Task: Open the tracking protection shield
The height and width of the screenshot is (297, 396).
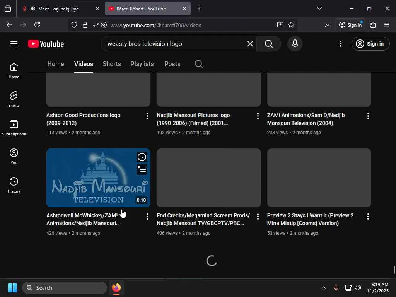Action: pos(74,25)
